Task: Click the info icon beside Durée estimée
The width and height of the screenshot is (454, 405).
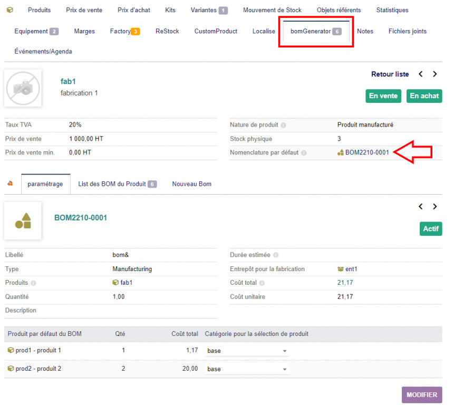Action: coord(276,255)
